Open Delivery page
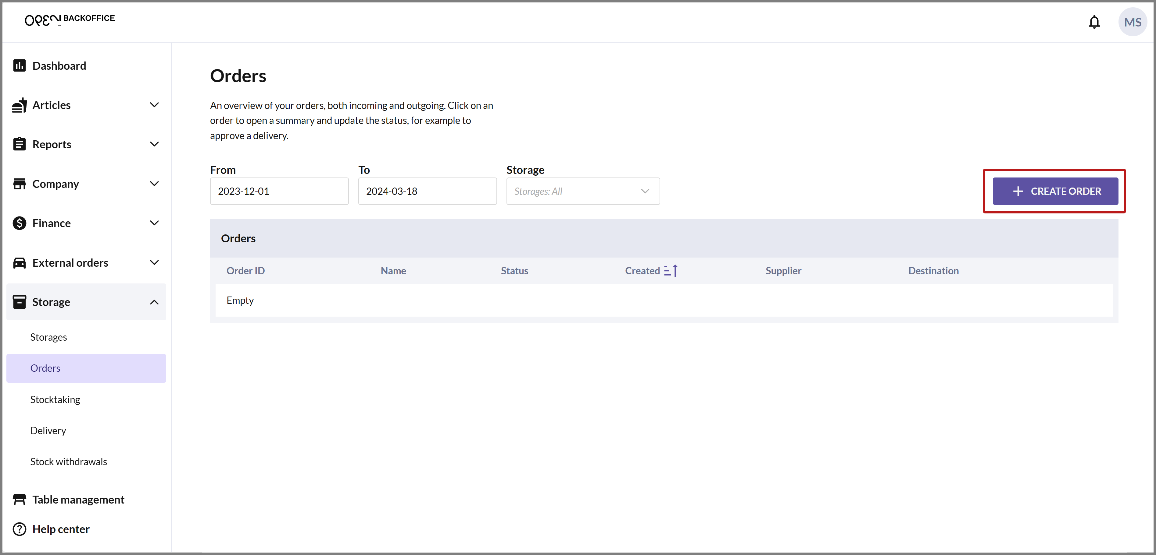The height and width of the screenshot is (555, 1156). tap(48, 430)
